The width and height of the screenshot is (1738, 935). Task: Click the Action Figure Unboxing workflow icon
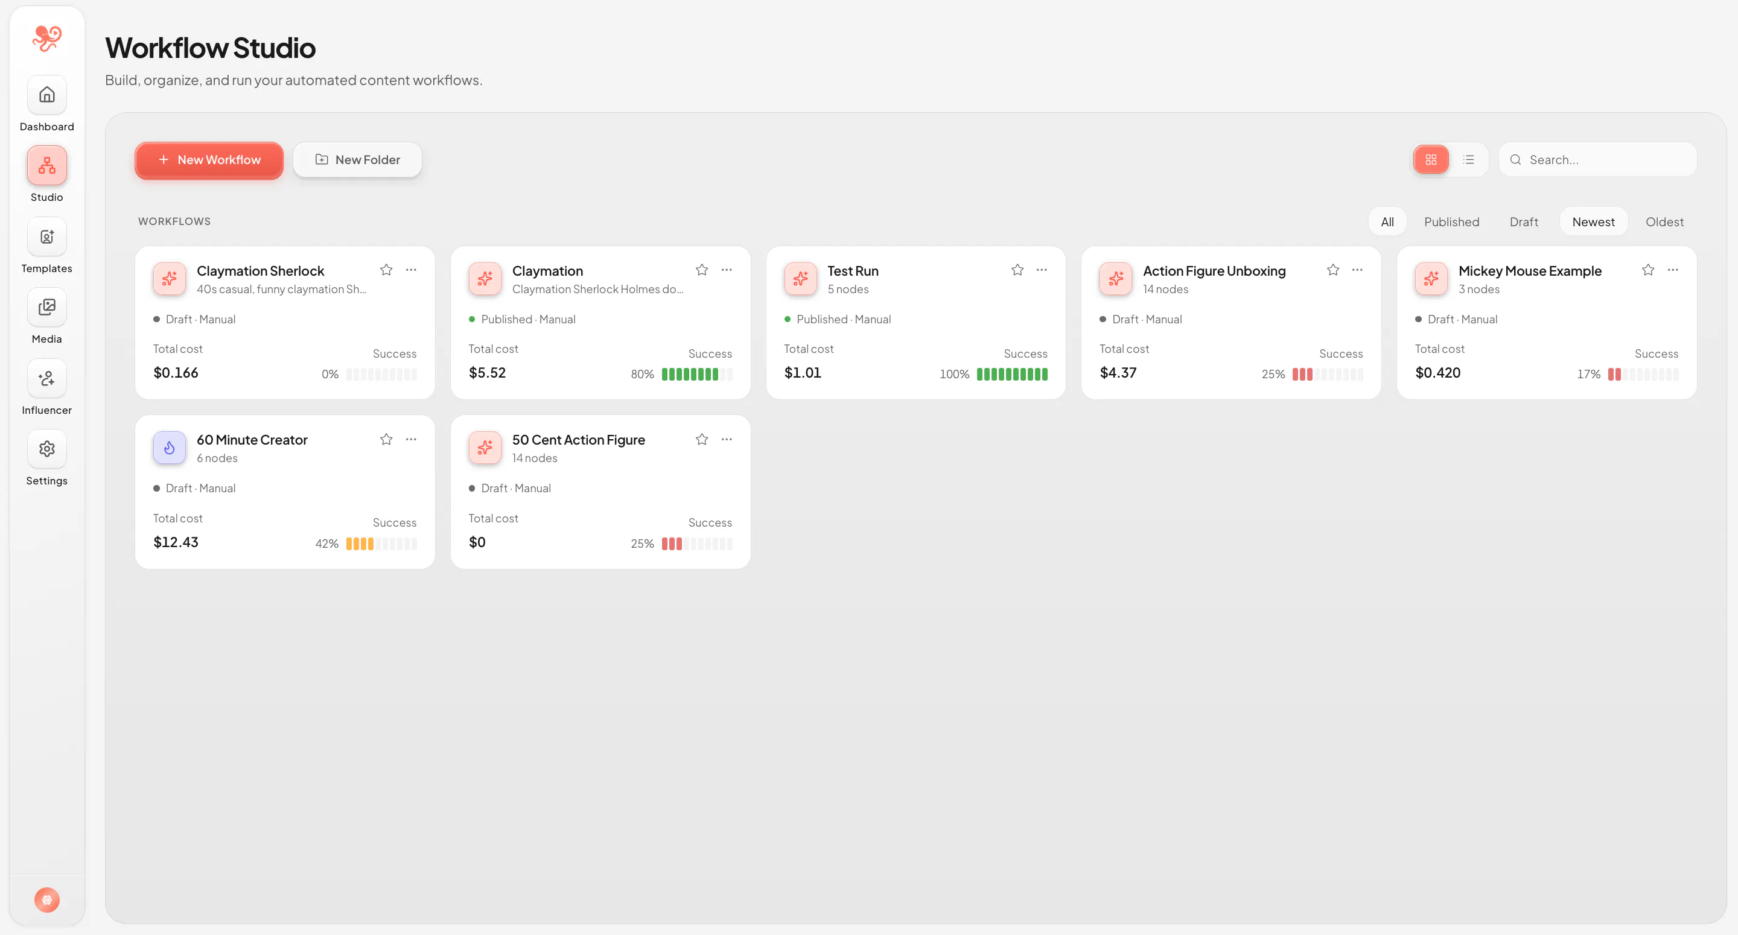(x=1116, y=279)
